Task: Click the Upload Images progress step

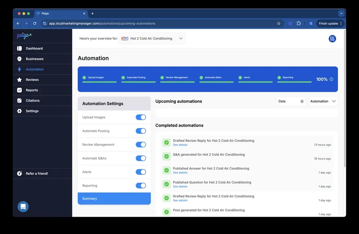Action: pyautogui.click(x=99, y=79)
